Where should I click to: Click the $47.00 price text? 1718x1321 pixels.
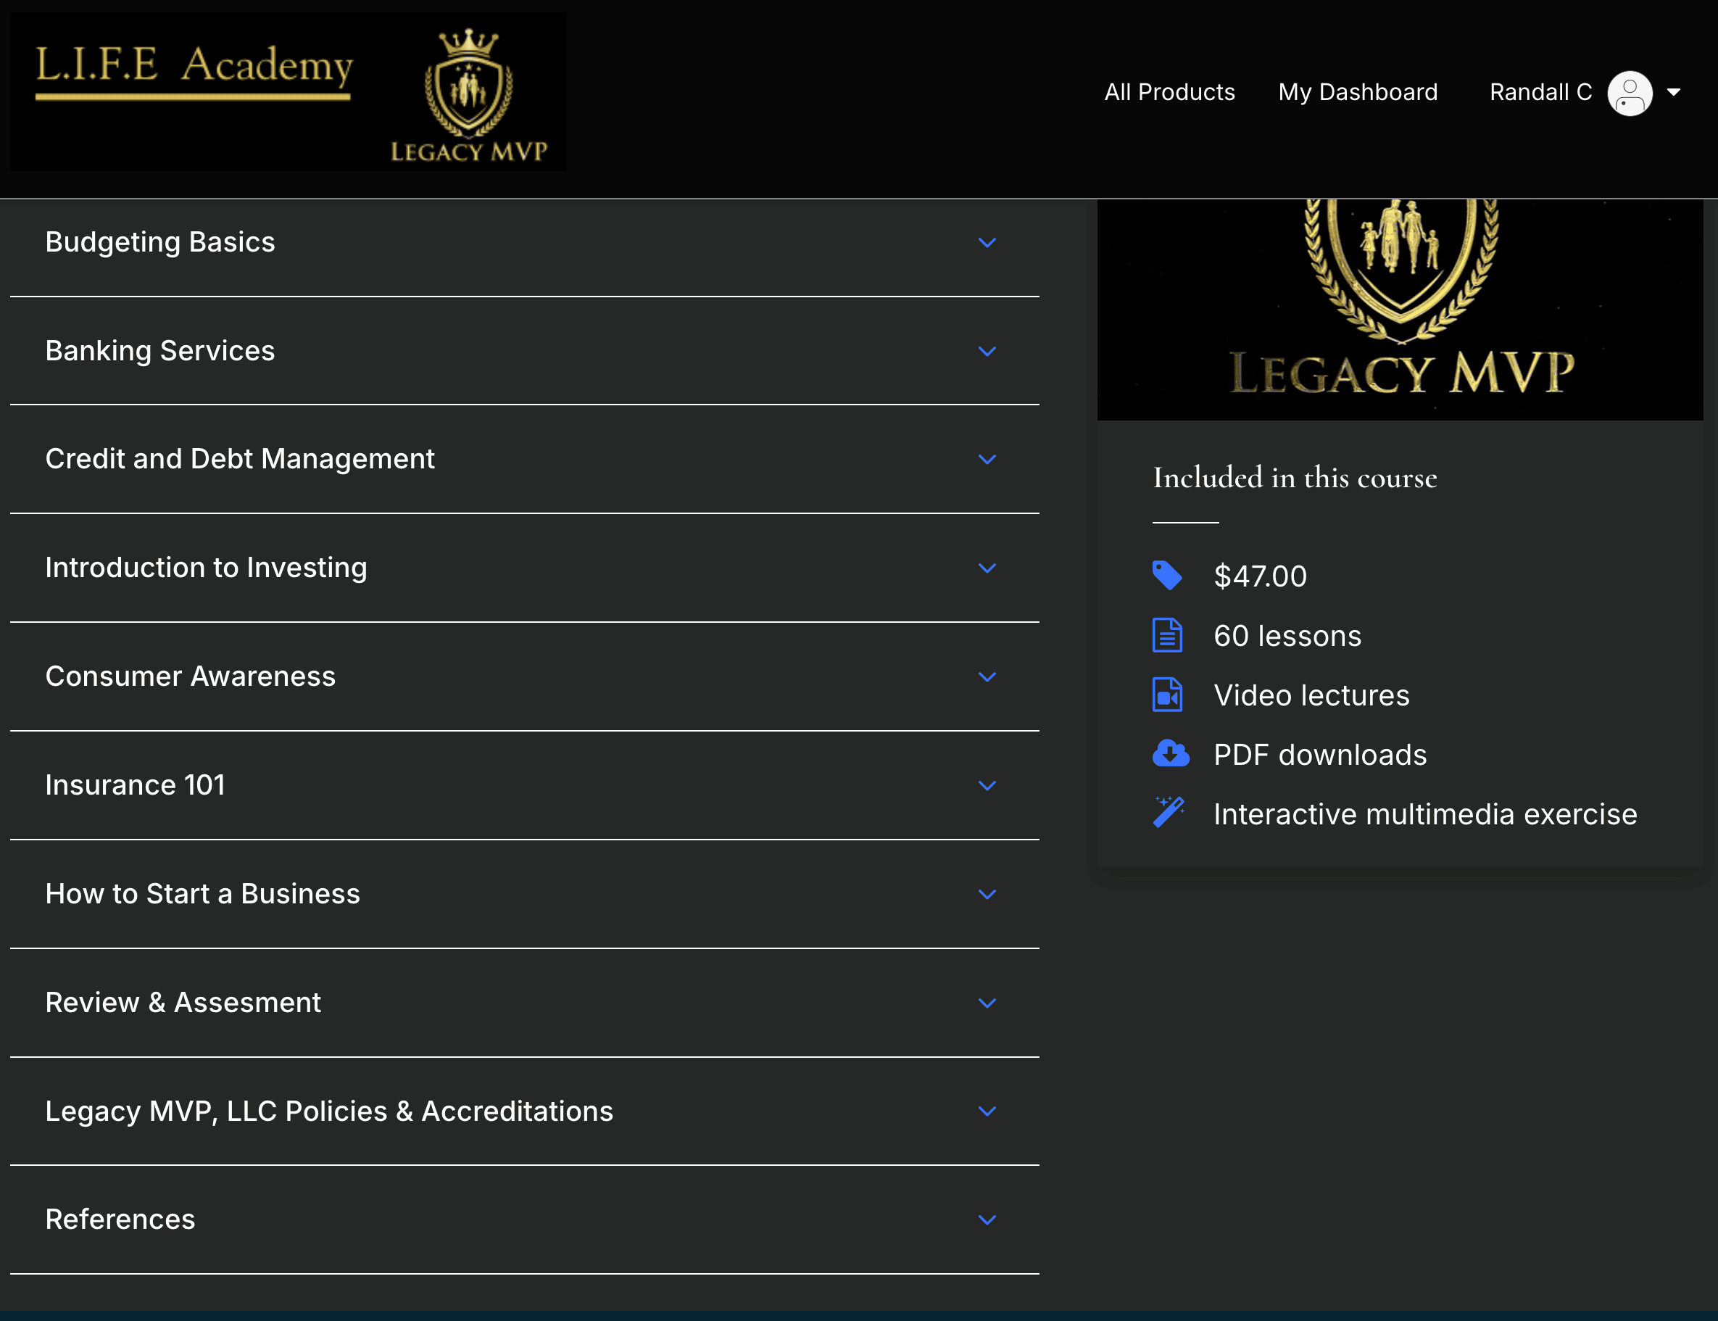coord(1261,576)
